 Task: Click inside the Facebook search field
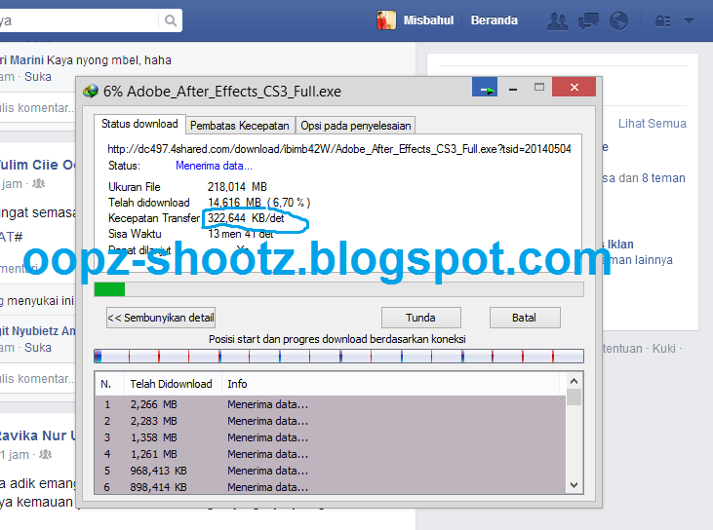tap(77, 20)
